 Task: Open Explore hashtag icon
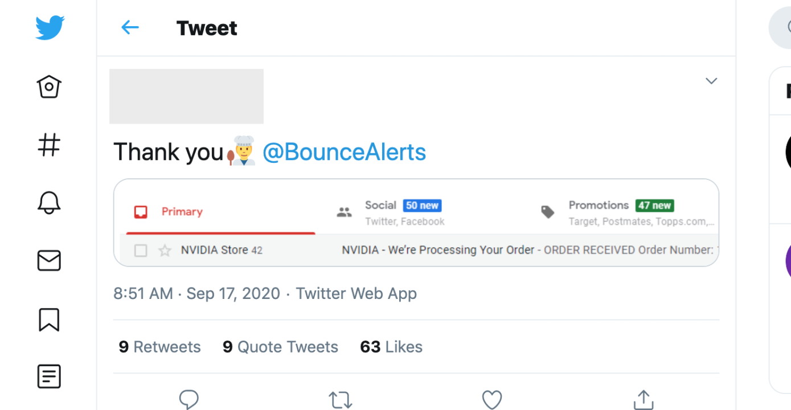click(x=49, y=145)
